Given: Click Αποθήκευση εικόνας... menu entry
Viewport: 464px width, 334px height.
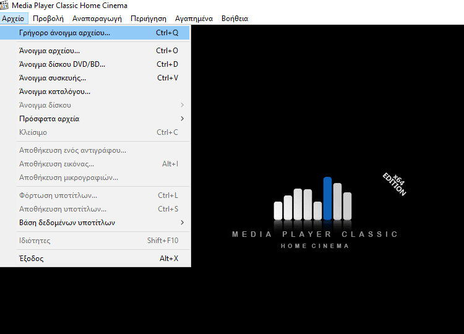Looking at the screenshot, I should tap(95, 164).
